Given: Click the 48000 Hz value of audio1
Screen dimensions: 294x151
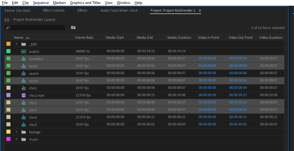Looking at the screenshot, I should 82,51.
